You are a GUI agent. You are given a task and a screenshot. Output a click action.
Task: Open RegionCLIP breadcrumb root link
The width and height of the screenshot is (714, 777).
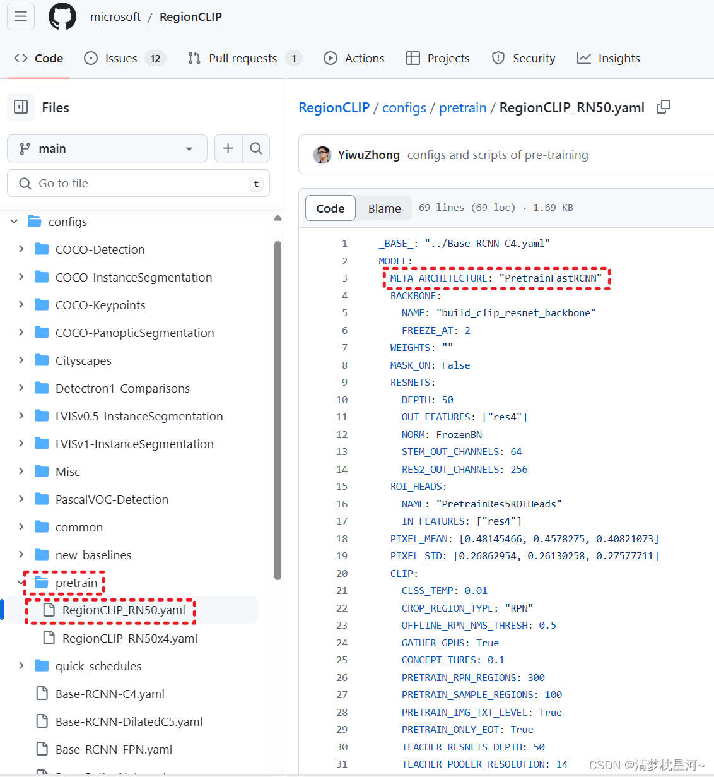(x=334, y=107)
